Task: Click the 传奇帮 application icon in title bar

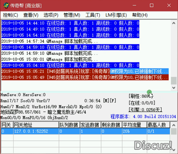Action: point(6,5)
